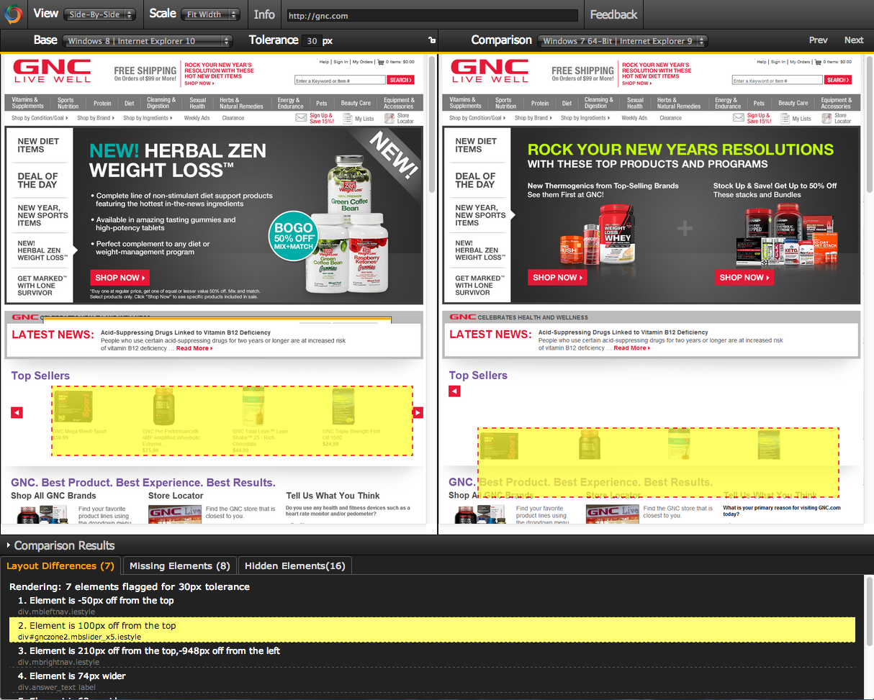Expand Shop by Brand in Base pane
The image size is (874, 700).
[x=96, y=118]
